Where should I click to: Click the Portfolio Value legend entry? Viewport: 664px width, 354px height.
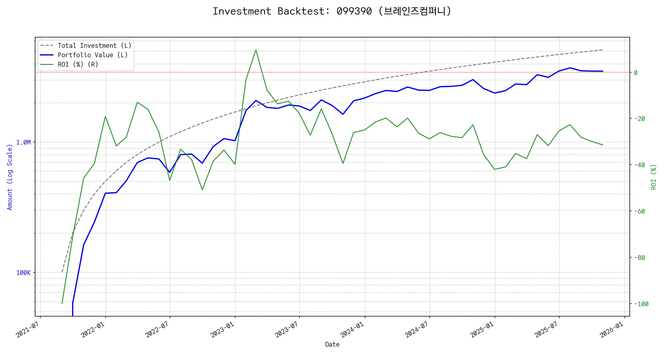pyautogui.click(x=92, y=55)
